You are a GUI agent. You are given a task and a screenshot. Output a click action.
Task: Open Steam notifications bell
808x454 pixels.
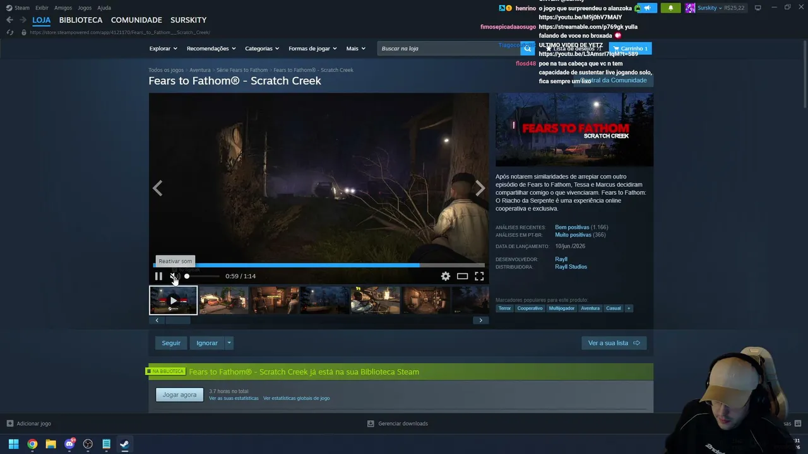point(670,8)
